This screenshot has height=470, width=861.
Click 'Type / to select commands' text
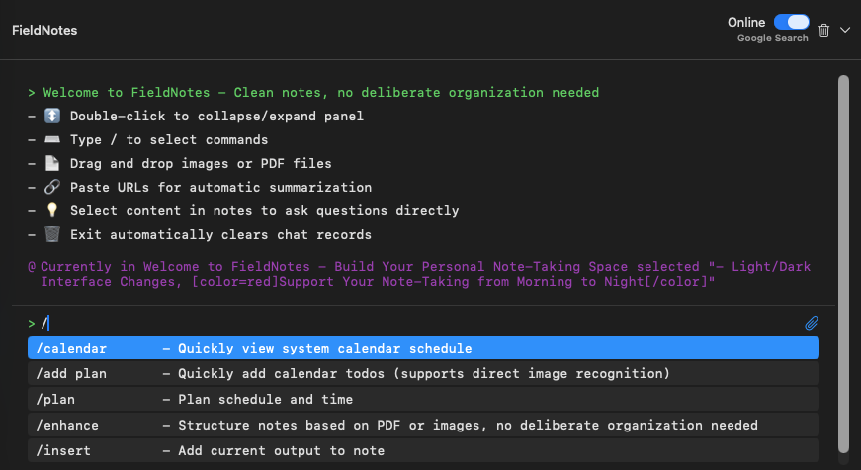tap(169, 140)
